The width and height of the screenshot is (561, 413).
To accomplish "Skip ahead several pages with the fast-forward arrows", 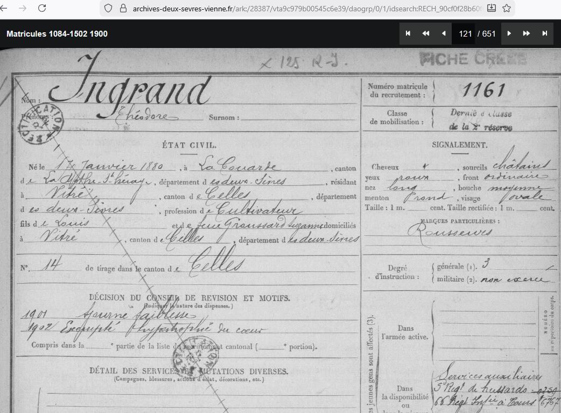I will click(x=527, y=33).
